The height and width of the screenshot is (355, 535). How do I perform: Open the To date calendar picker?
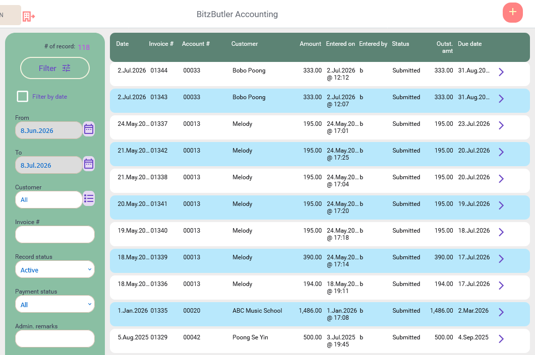(x=89, y=164)
